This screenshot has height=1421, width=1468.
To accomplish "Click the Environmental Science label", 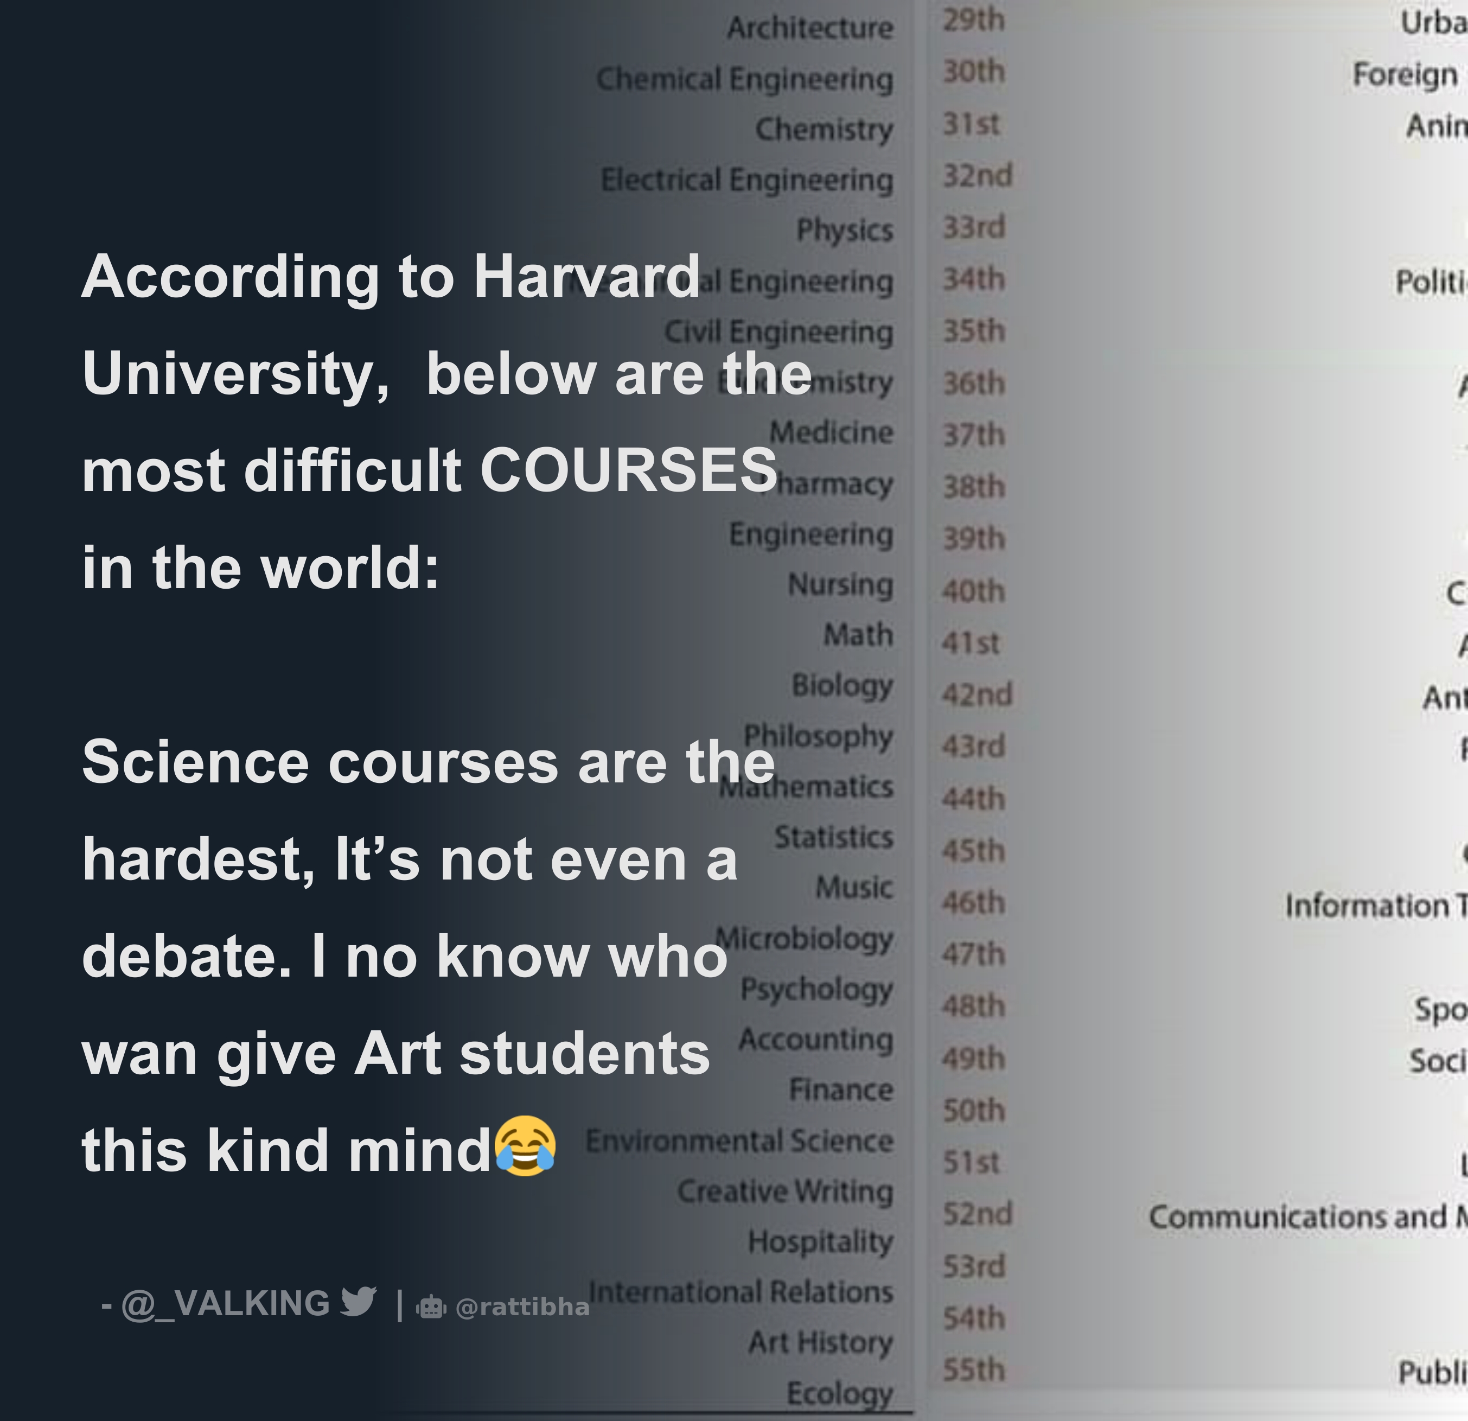I will 739,1141.
